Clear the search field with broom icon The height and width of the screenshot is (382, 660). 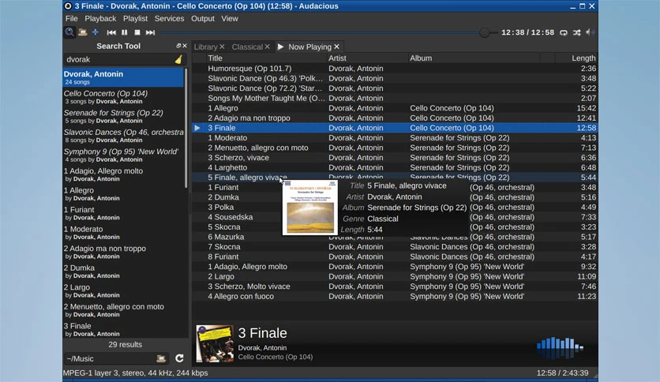tap(179, 59)
